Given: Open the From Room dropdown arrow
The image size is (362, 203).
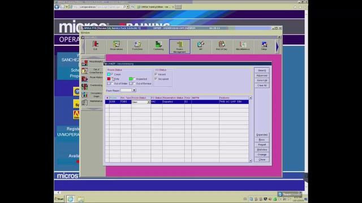Looking at the screenshot, I should (134, 90).
